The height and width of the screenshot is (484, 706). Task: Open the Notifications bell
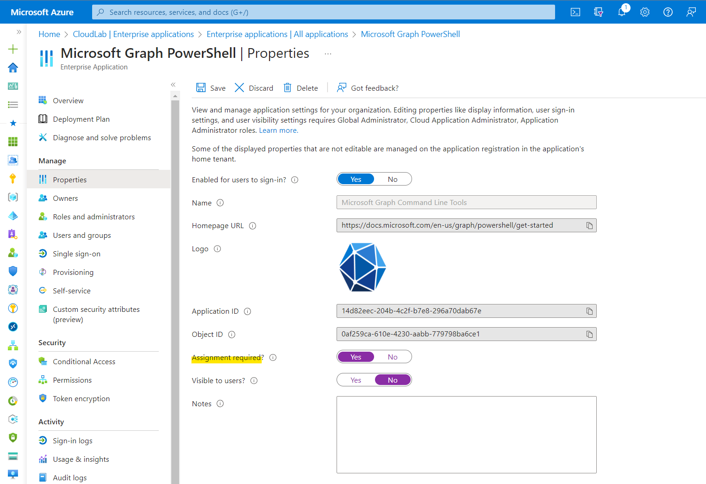tap(622, 12)
